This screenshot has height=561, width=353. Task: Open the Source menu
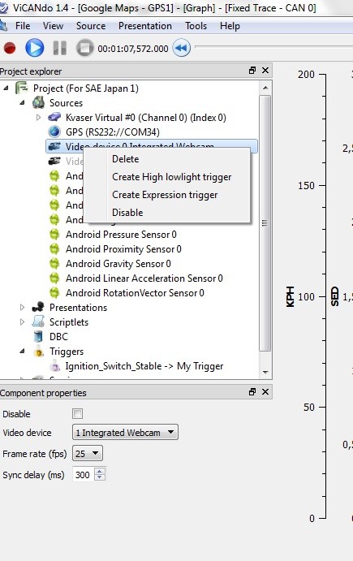pyautogui.click(x=91, y=26)
